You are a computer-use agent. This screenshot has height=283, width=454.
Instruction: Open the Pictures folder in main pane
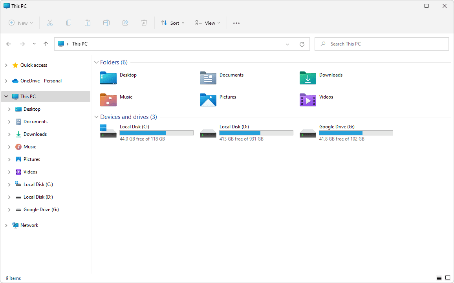pyautogui.click(x=208, y=100)
